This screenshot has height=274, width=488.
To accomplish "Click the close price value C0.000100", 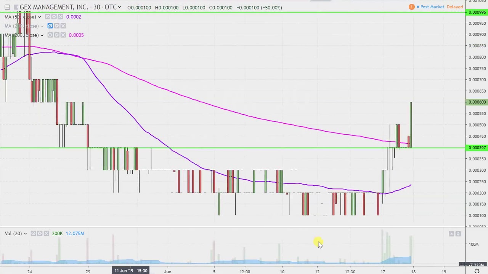I will coord(221,8).
